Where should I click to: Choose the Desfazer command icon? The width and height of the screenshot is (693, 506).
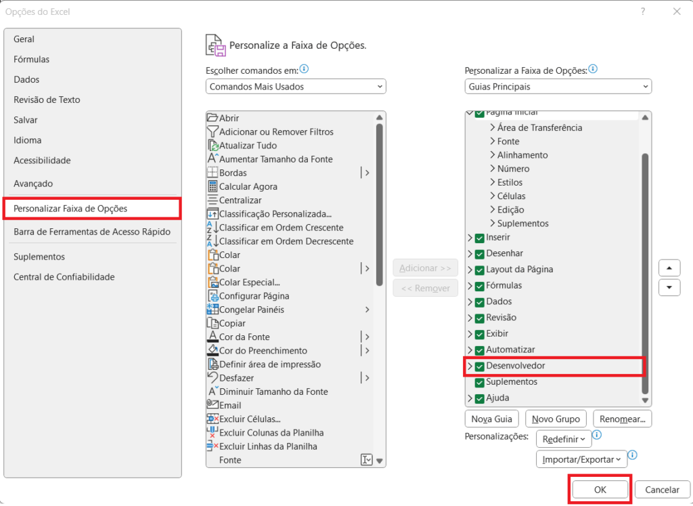(x=214, y=378)
